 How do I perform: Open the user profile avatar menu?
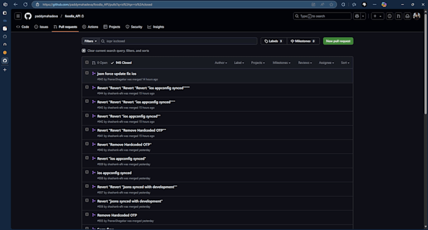417,16
